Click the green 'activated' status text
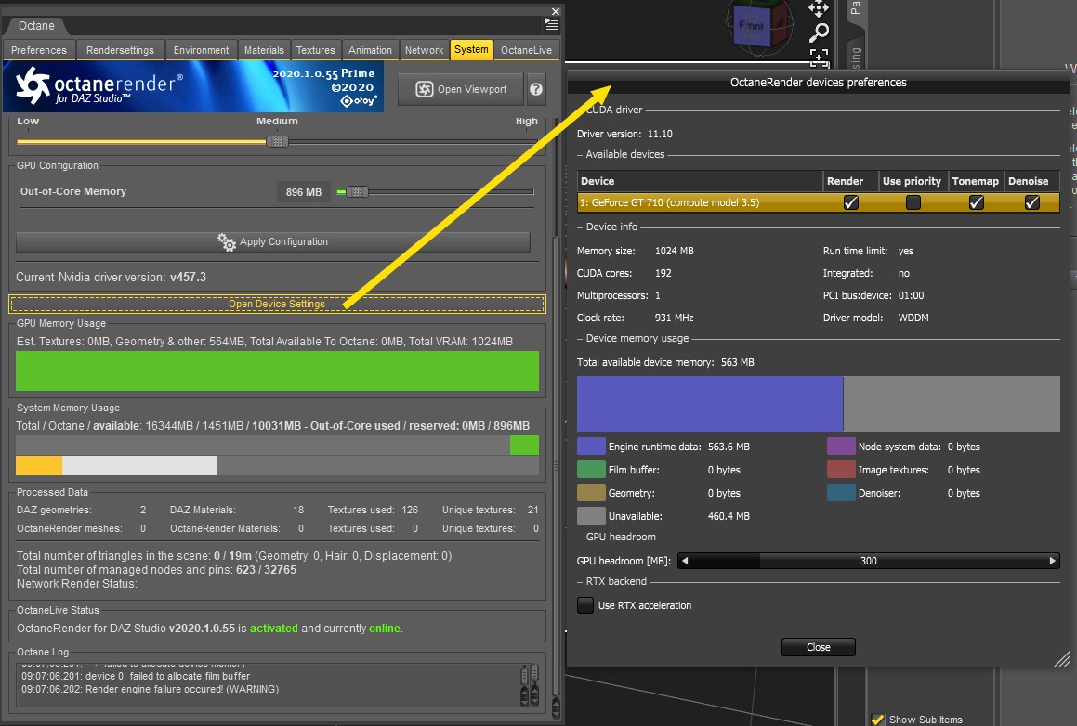This screenshot has height=726, width=1077. pos(273,629)
